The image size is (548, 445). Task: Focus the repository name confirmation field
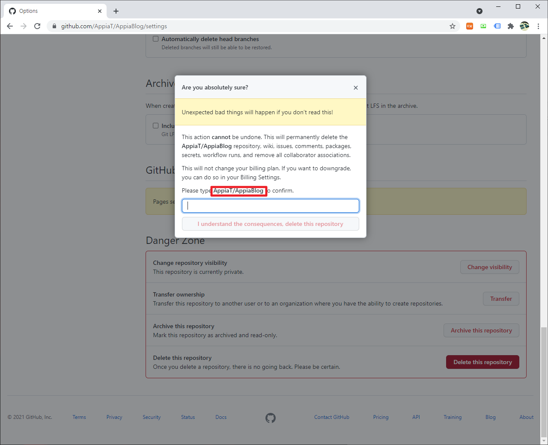pyautogui.click(x=271, y=206)
